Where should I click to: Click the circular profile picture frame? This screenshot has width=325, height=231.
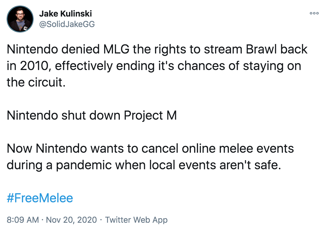pyautogui.click(x=20, y=19)
